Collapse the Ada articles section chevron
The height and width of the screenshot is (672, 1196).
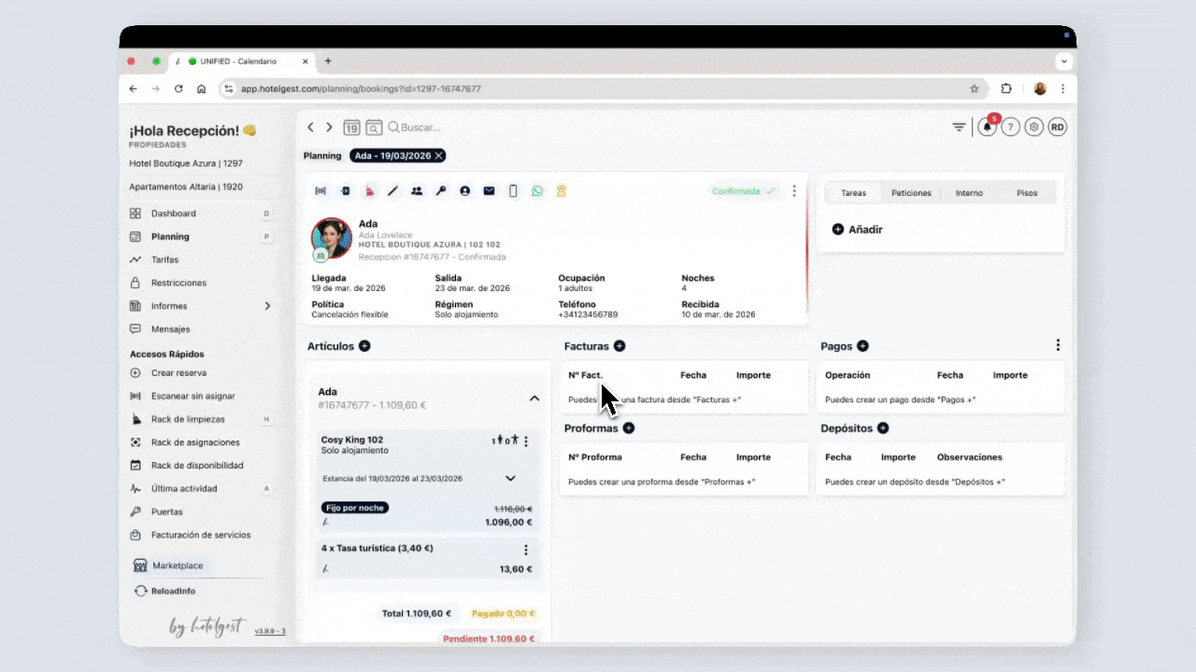534,399
